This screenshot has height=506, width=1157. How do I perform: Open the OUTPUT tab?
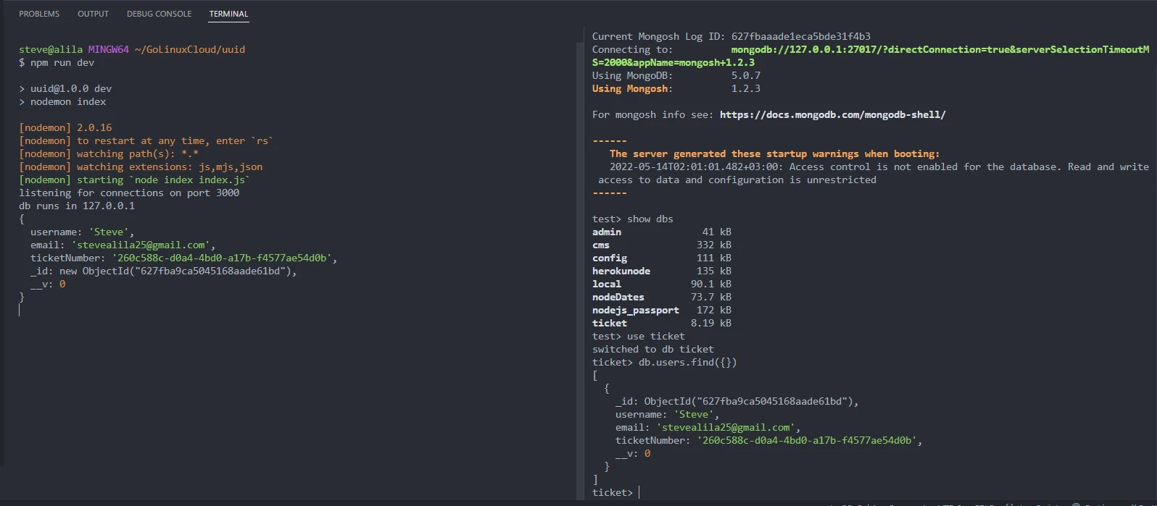93,14
